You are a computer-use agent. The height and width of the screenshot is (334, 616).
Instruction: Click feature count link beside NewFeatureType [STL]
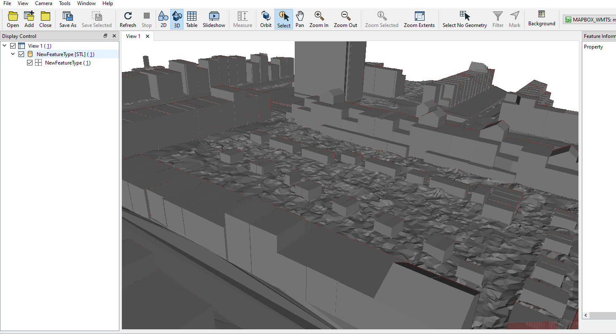[91, 54]
